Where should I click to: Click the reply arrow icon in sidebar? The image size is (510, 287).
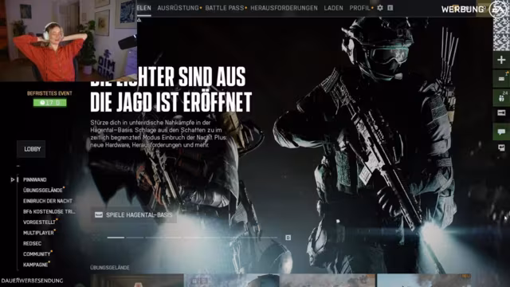(x=501, y=147)
